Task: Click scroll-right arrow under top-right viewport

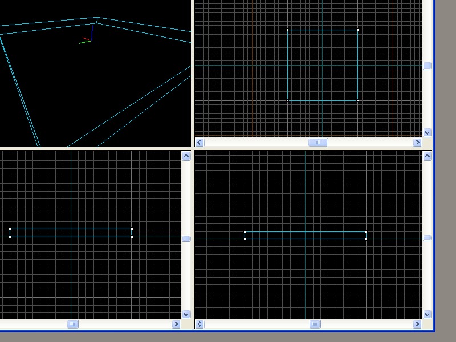Action: click(417, 142)
